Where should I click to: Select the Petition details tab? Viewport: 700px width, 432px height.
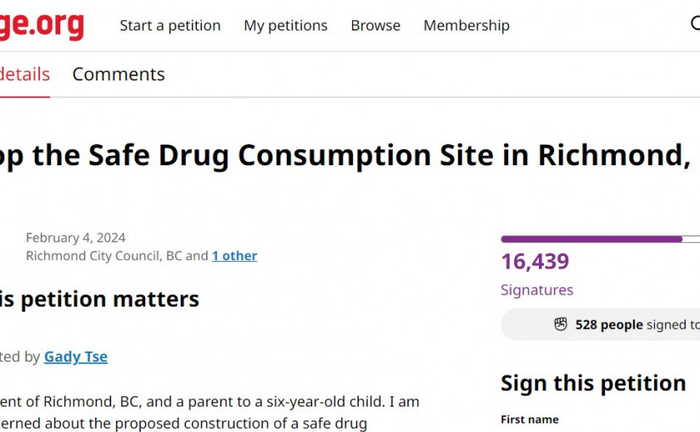(x=24, y=75)
